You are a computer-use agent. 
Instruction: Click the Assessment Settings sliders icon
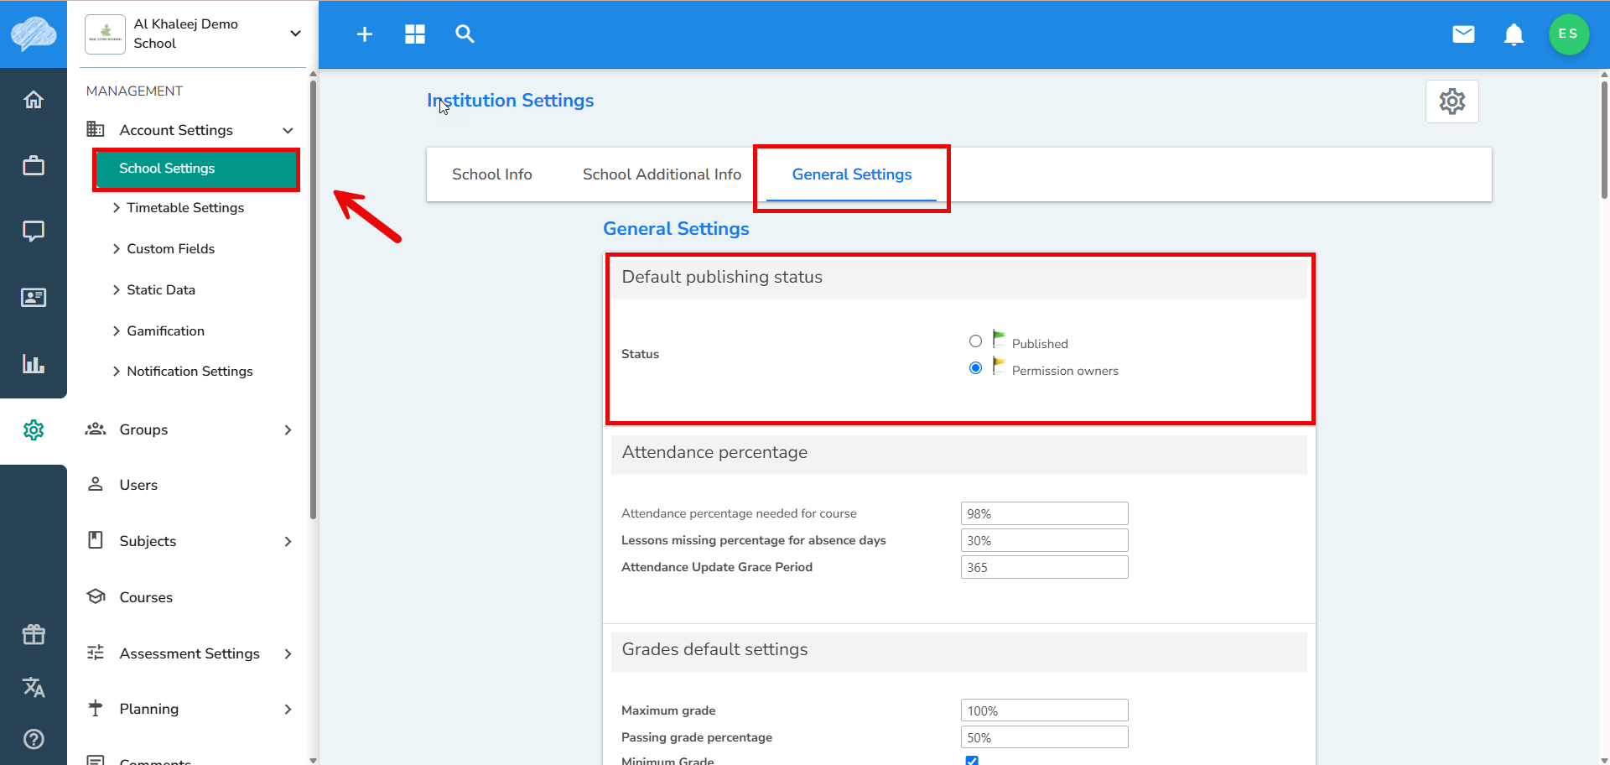96,653
